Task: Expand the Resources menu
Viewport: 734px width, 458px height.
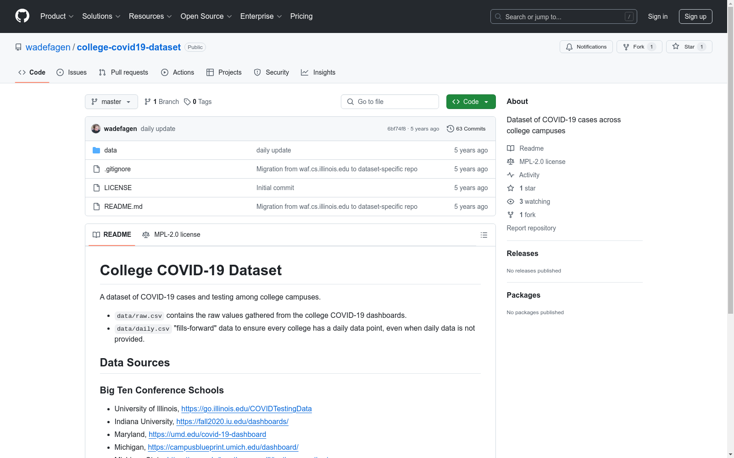Action: 150,16
